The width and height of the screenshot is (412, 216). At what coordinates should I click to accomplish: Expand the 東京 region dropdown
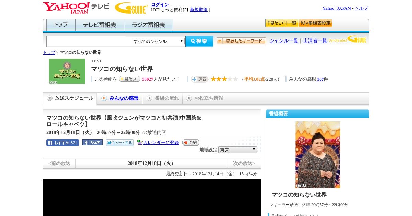point(238,150)
